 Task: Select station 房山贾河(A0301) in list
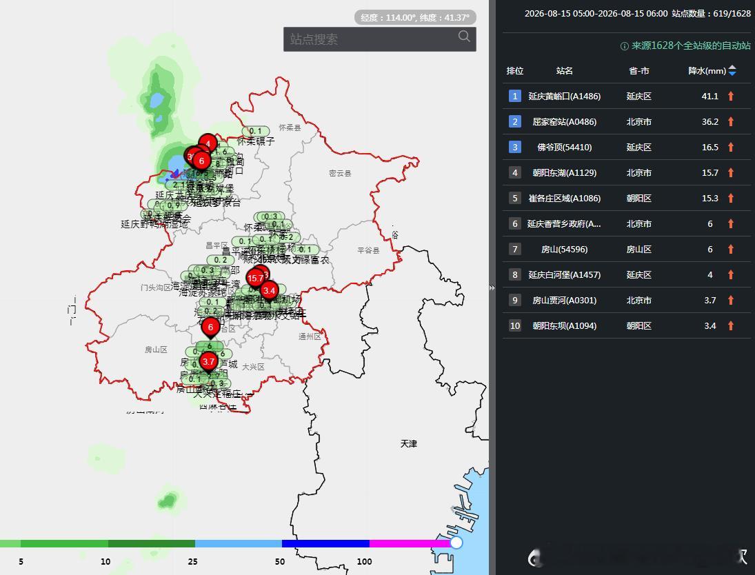click(x=564, y=300)
